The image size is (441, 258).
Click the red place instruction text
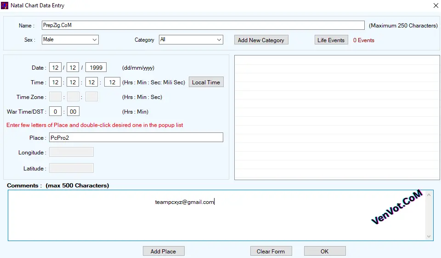click(x=95, y=125)
